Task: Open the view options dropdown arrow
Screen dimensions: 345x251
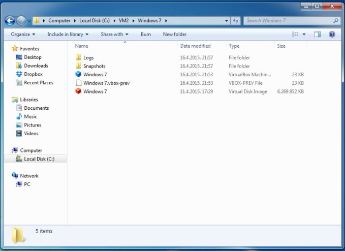Action: 304,35
